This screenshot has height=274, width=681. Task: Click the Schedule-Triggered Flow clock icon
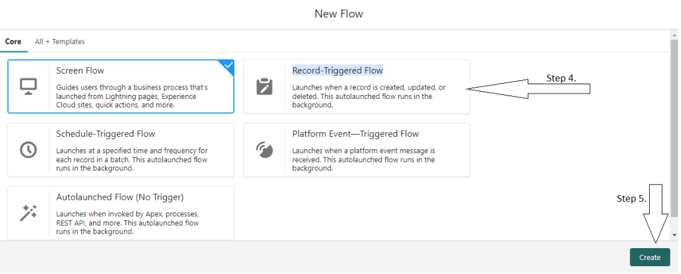click(28, 150)
